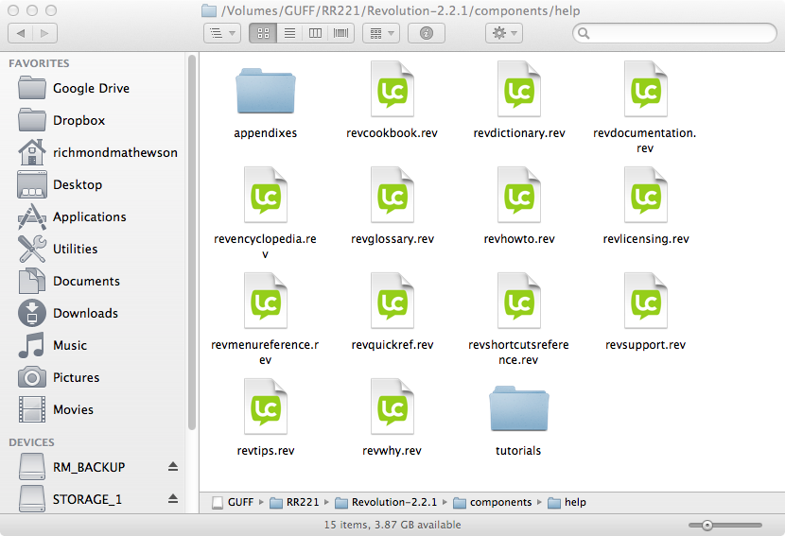
Task: Switch to icon view
Action: click(262, 33)
